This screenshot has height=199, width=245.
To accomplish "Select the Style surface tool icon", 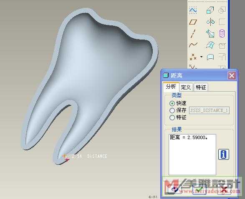I will pos(210,57).
